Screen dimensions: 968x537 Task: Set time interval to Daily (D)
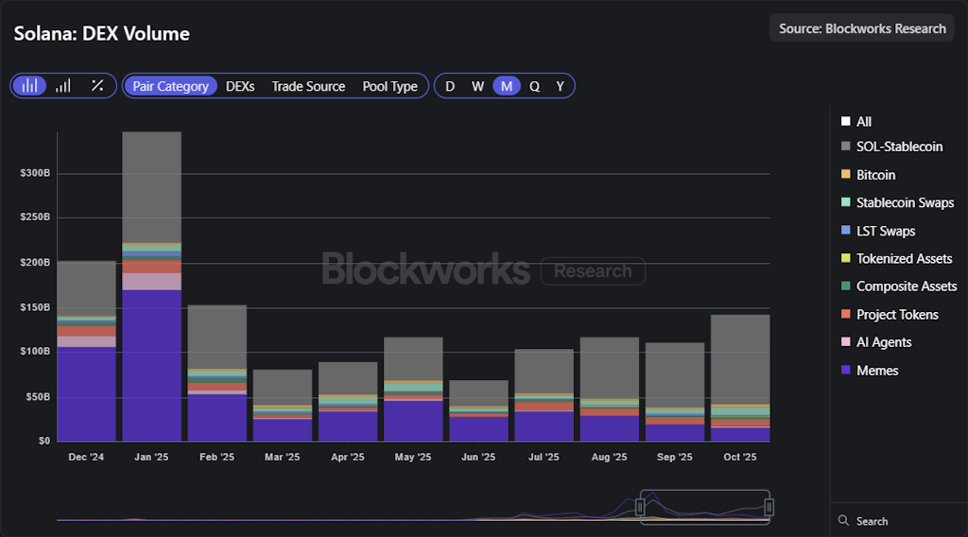pyautogui.click(x=450, y=86)
